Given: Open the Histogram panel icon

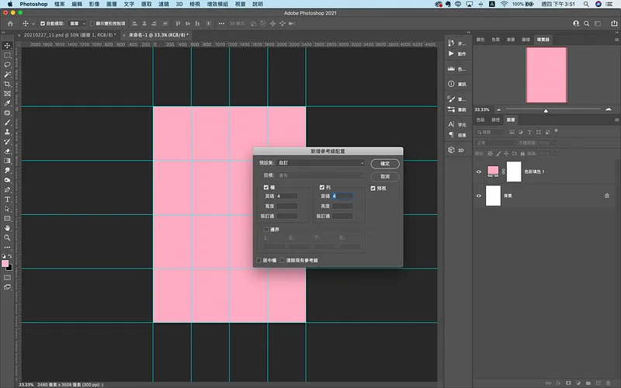Looking at the screenshot, I should [x=451, y=69].
